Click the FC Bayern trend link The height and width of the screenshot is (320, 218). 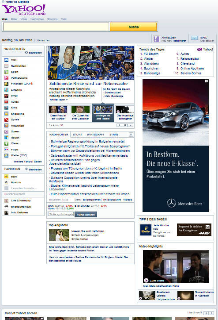pos(151,54)
